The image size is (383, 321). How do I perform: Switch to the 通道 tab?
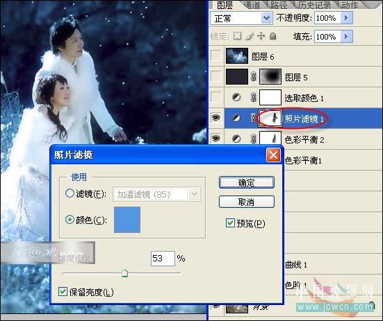click(x=252, y=5)
